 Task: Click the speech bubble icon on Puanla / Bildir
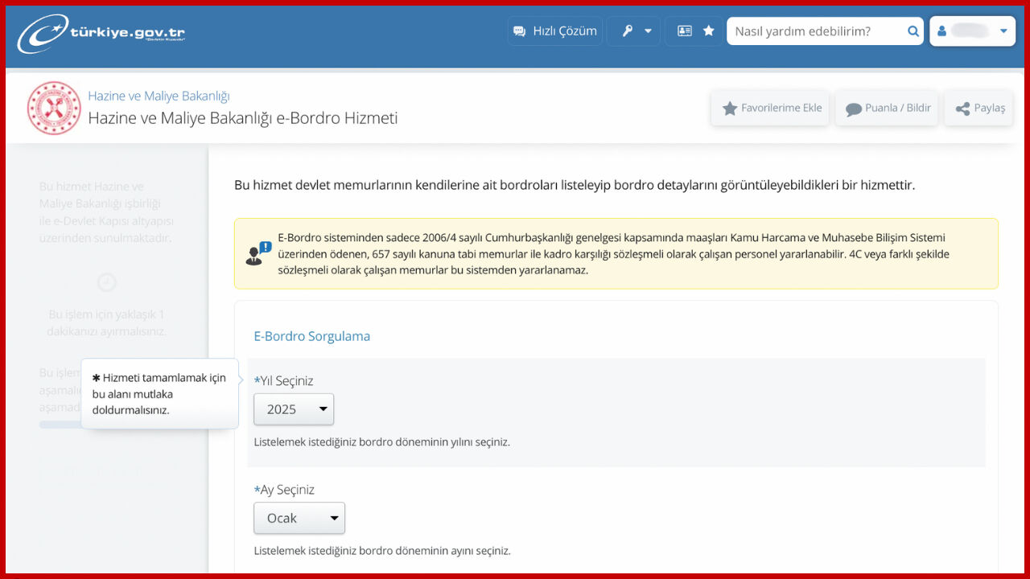pyautogui.click(x=854, y=108)
